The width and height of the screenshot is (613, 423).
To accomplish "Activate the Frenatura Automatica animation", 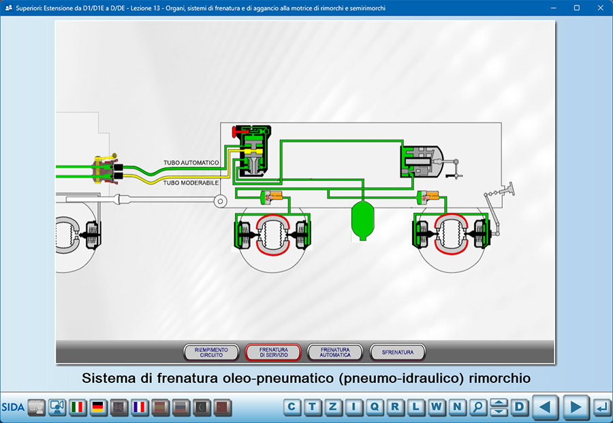I will [335, 352].
